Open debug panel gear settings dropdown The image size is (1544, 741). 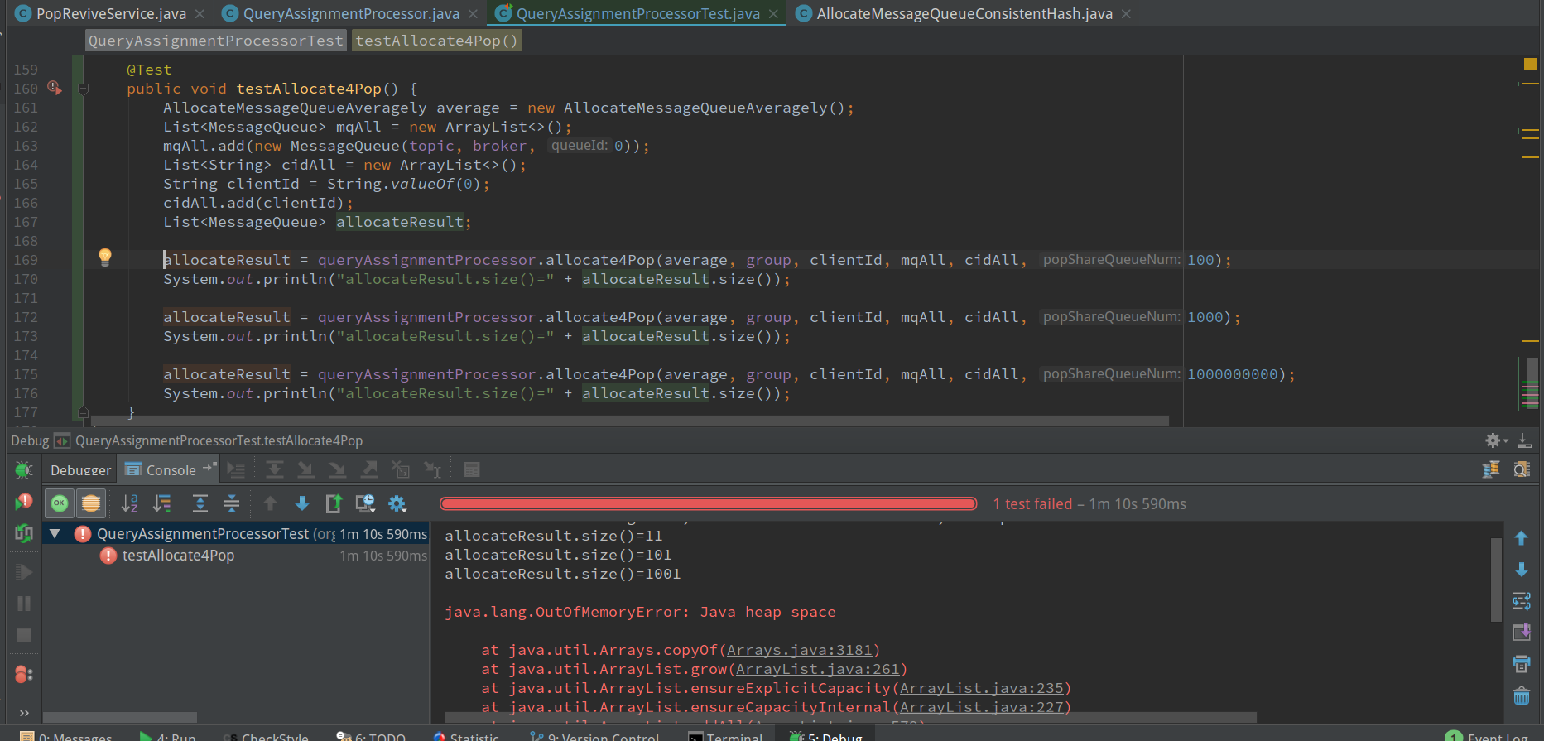(1495, 440)
